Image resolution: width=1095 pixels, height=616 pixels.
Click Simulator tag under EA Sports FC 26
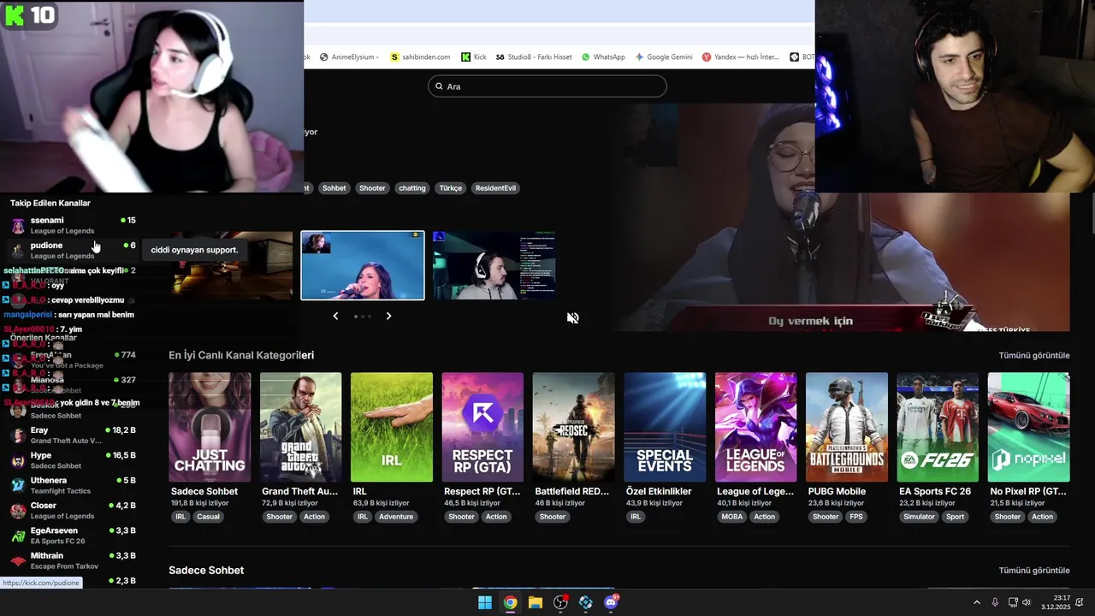(920, 517)
